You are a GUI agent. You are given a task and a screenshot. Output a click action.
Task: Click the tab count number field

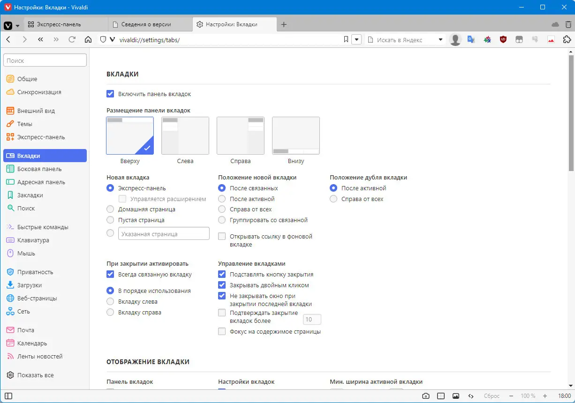coord(312,320)
